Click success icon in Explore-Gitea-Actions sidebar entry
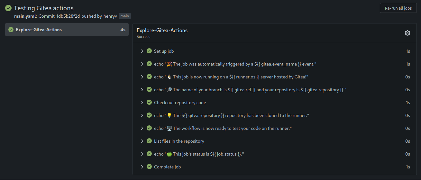This screenshot has width=421, height=180. point(11,30)
